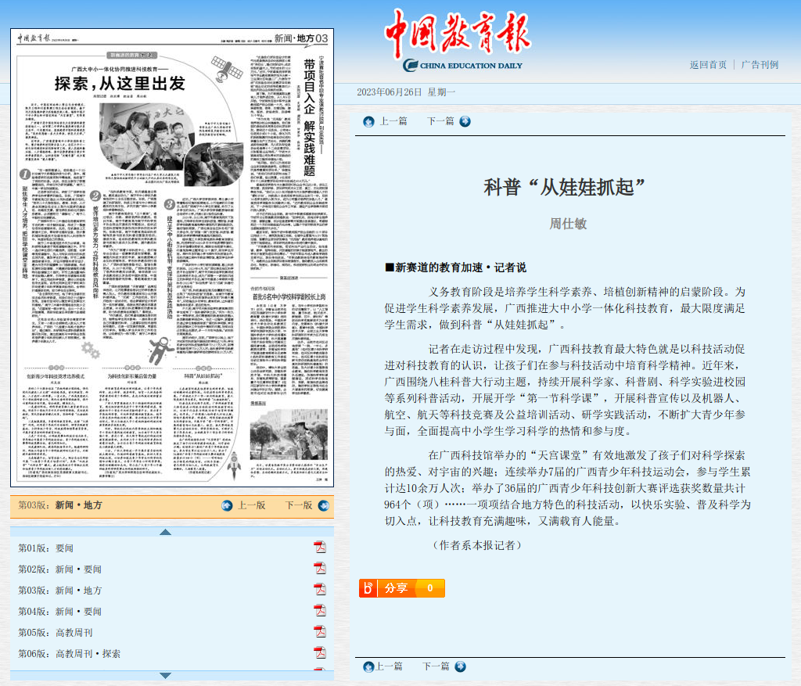Image resolution: width=801 pixels, height=686 pixels.
Task: Click the up triangle above the edition list
Action: 165,533
